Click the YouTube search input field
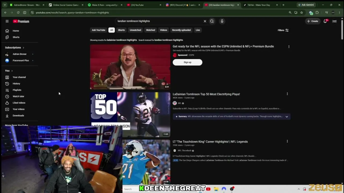The width and height of the screenshot is (344, 193). click(x=159, y=21)
